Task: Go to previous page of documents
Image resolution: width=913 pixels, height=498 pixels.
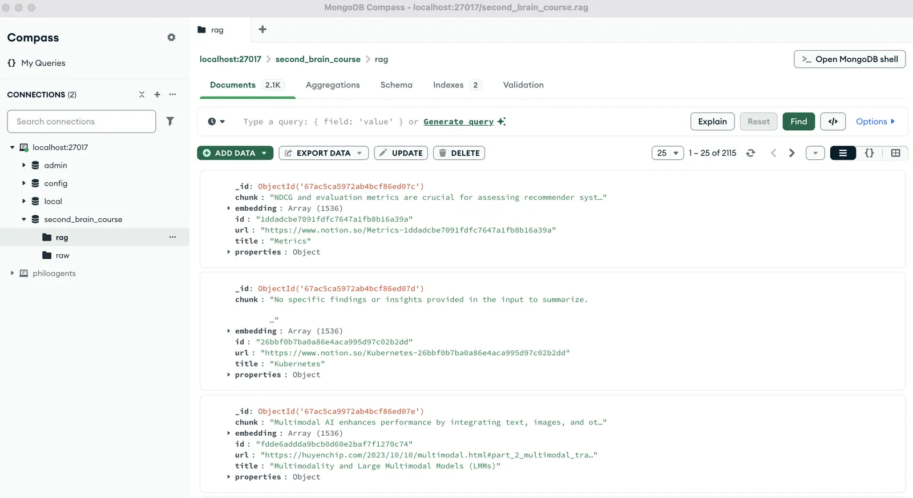Action: (773, 153)
